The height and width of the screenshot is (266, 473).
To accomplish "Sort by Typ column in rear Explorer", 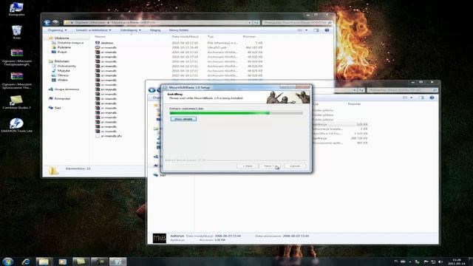I will point(211,36).
